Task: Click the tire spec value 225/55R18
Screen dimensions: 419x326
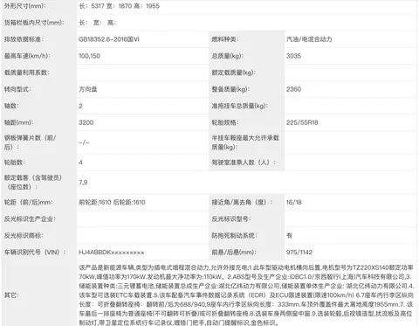Action: 302,122
